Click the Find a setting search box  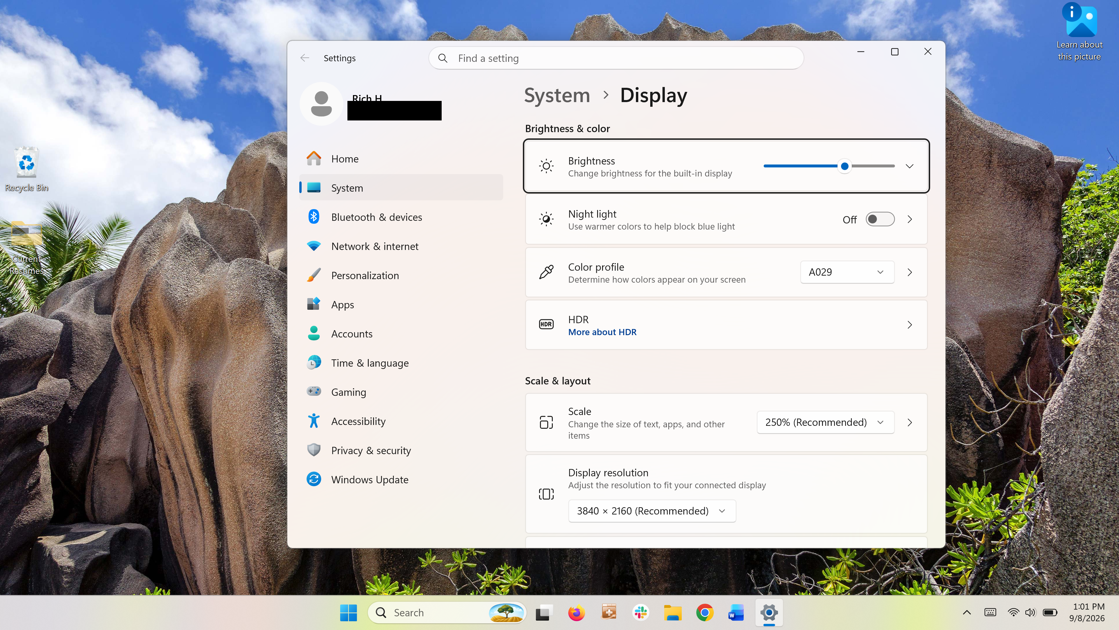(x=616, y=58)
